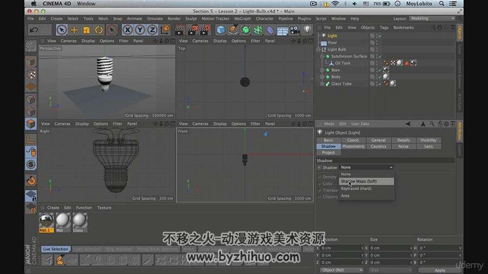The height and width of the screenshot is (274, 488).
Task: Click the coordinate system cube icon
Action: [x=165, y=30]
